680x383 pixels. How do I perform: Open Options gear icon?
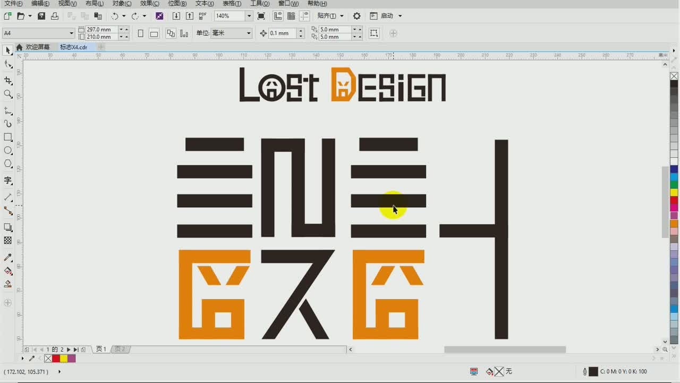[x=357, y=16]
